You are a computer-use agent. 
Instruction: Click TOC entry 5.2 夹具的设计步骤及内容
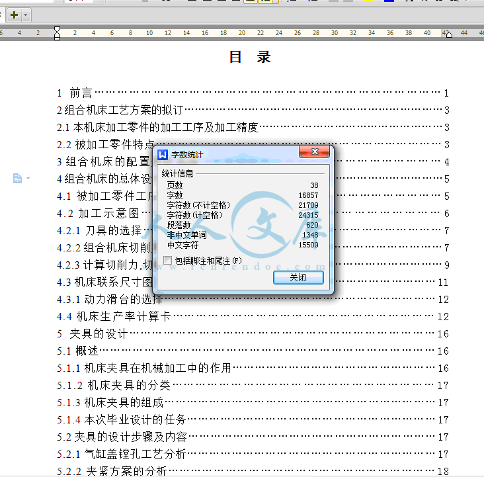tap(253, 437)
